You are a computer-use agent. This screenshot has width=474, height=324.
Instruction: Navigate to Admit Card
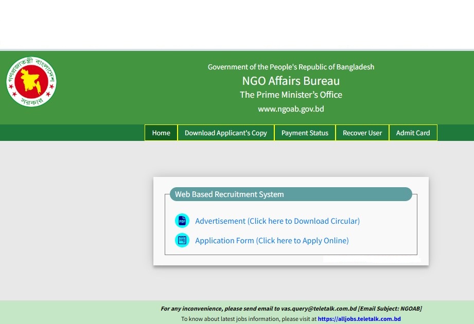(413, 133)
